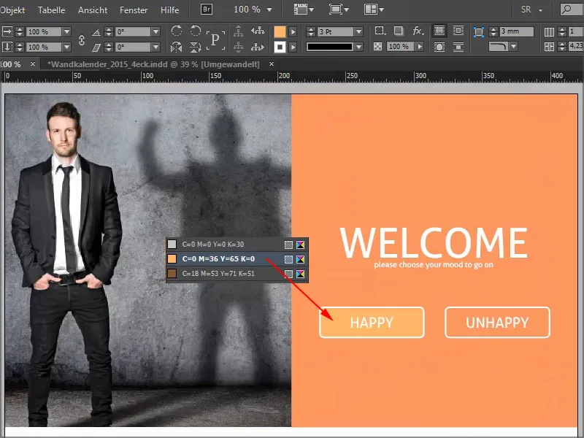Viewport: 584px width, 438px height.
Task: Open Screen Mode dropdown
Action: [x=339, y=9]
